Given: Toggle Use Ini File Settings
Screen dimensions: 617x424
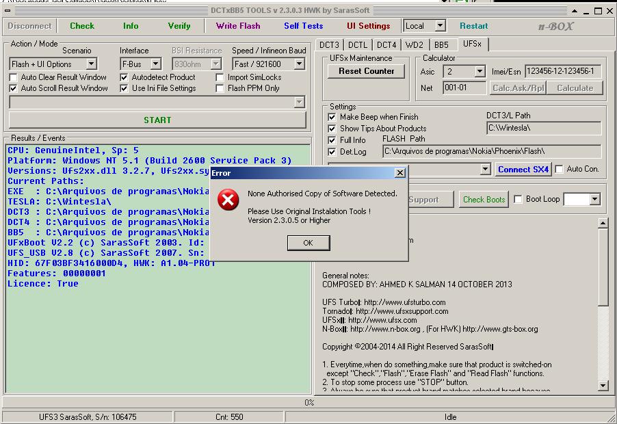Looking at the screenshot, I should [124, 88].
